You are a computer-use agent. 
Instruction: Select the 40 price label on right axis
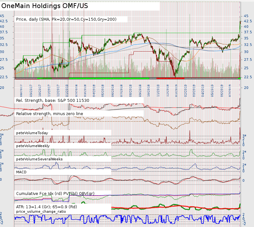246,27
